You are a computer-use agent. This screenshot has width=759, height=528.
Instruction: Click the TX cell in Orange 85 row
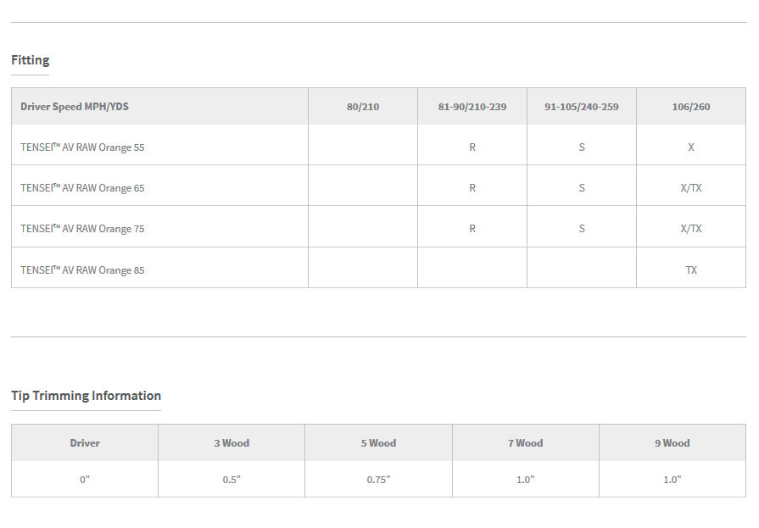[x=691, y=270]
